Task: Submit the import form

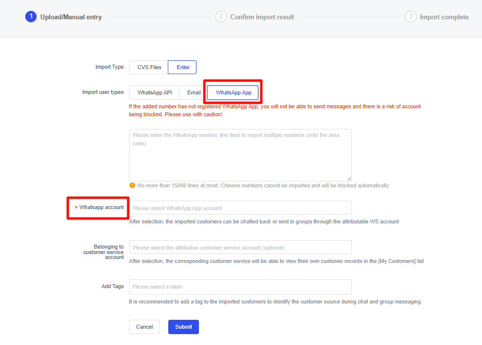Action: click(x=183, y=327)
